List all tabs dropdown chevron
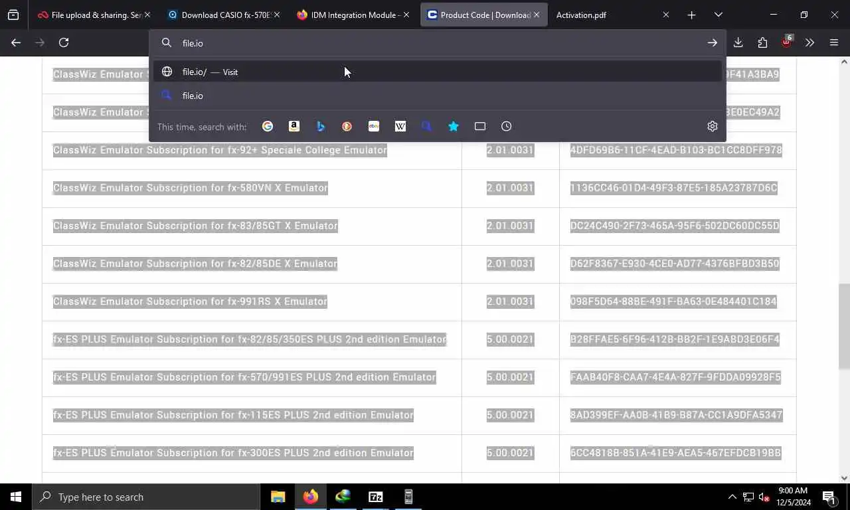The height and width of the screenshot is (510, 850). [719, 15]
